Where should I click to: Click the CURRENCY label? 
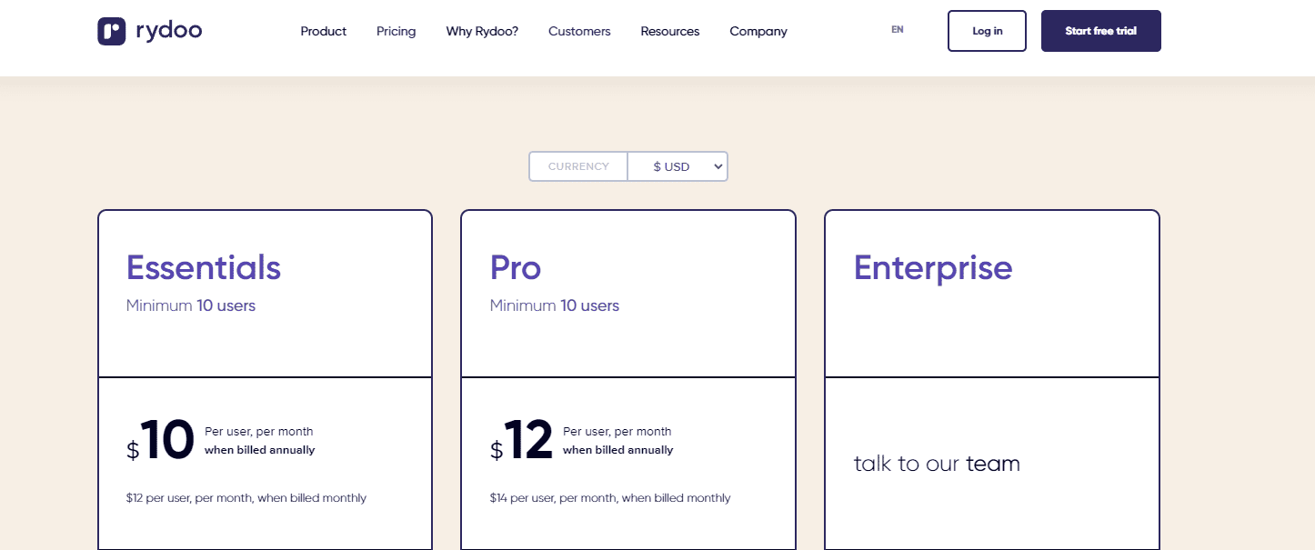[578, 166]
